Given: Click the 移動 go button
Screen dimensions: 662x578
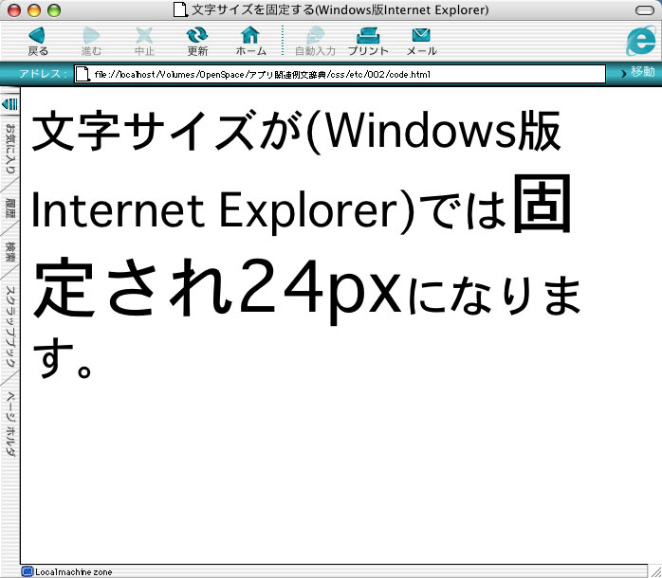Looking at the screenshot, I should [638, 72].
